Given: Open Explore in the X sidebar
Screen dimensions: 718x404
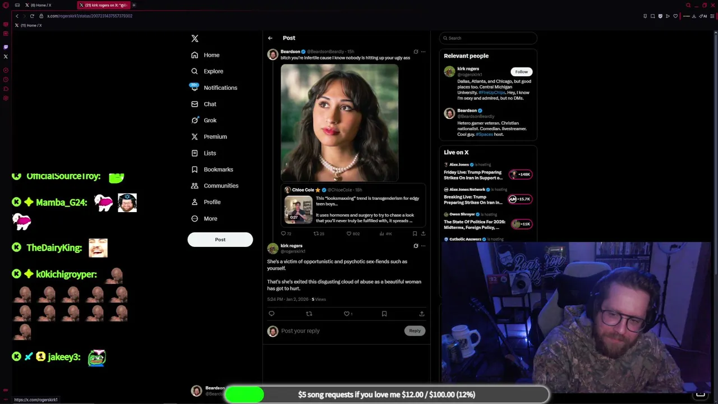Looking at the screenshot, I should tap(207, 71).
